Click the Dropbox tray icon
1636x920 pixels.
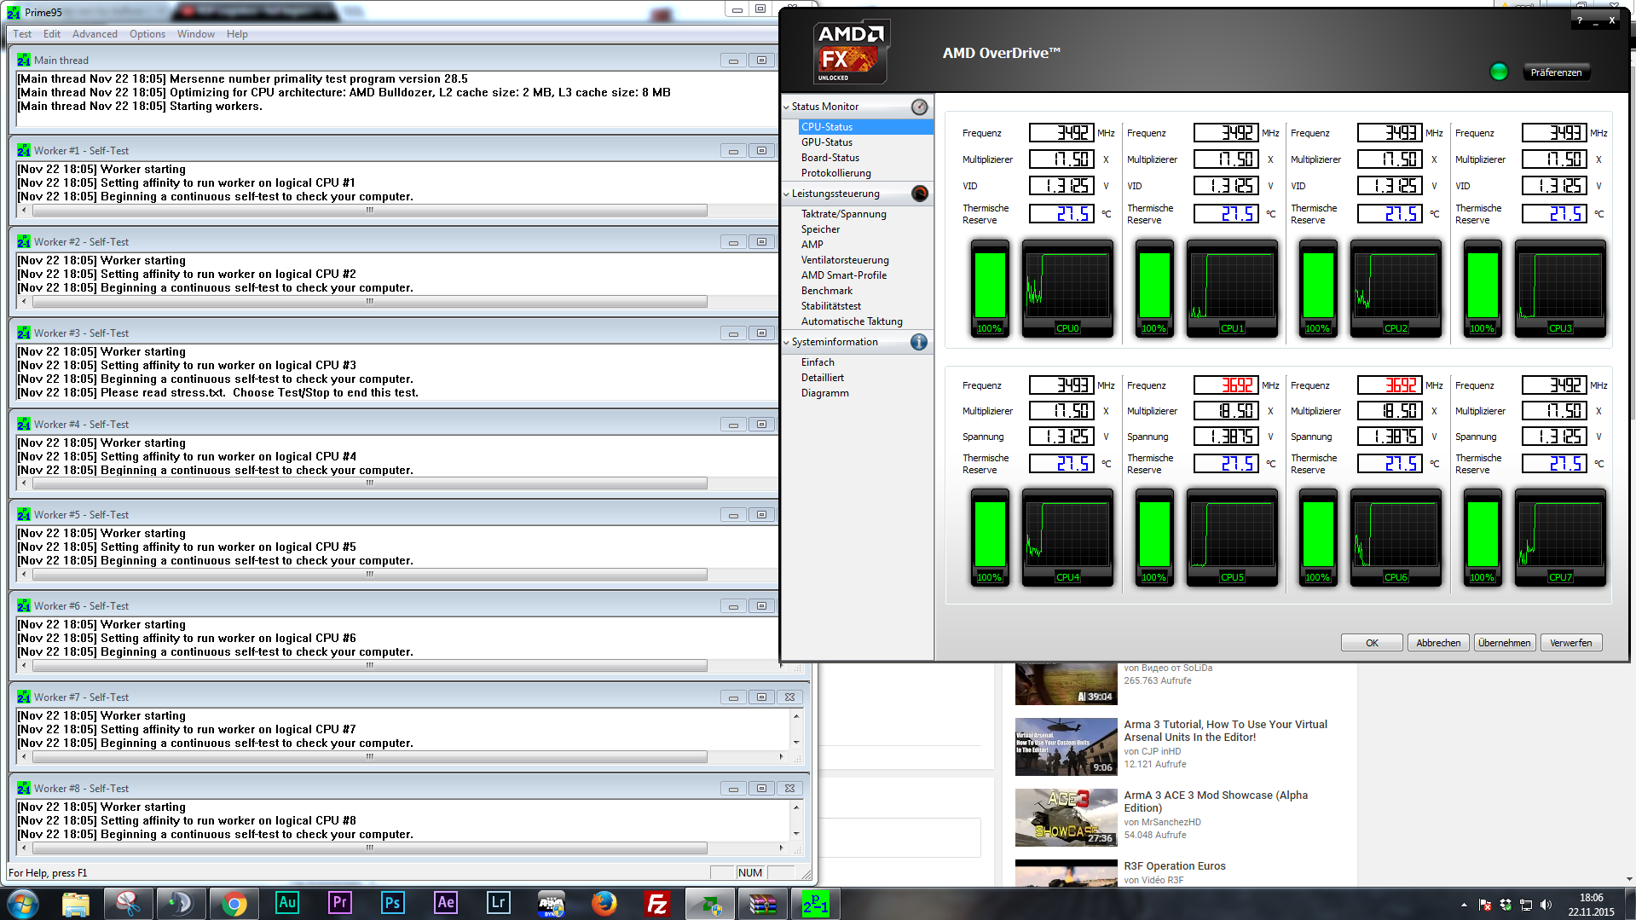[1506, 905]
